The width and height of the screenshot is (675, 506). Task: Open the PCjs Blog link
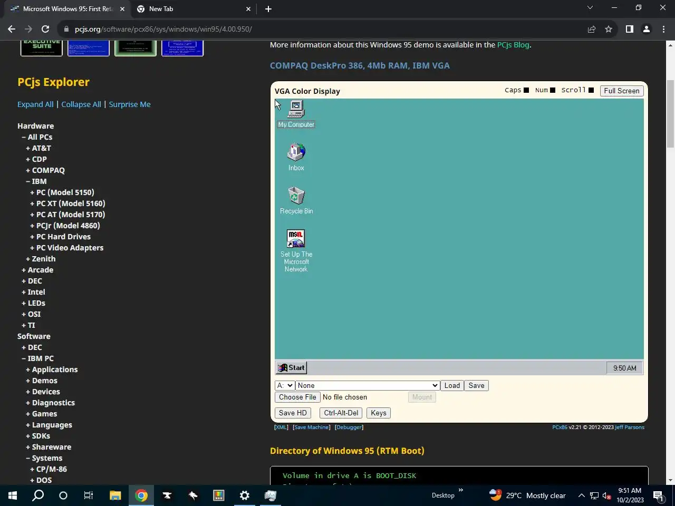coord(513,45)
